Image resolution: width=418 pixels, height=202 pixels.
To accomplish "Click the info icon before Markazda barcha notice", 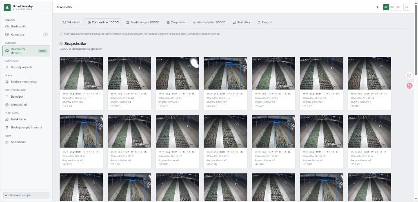I will tap(61, 34).
